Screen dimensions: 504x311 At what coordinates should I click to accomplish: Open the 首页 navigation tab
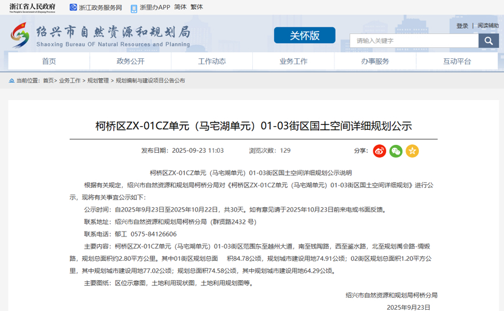point(49,61)
